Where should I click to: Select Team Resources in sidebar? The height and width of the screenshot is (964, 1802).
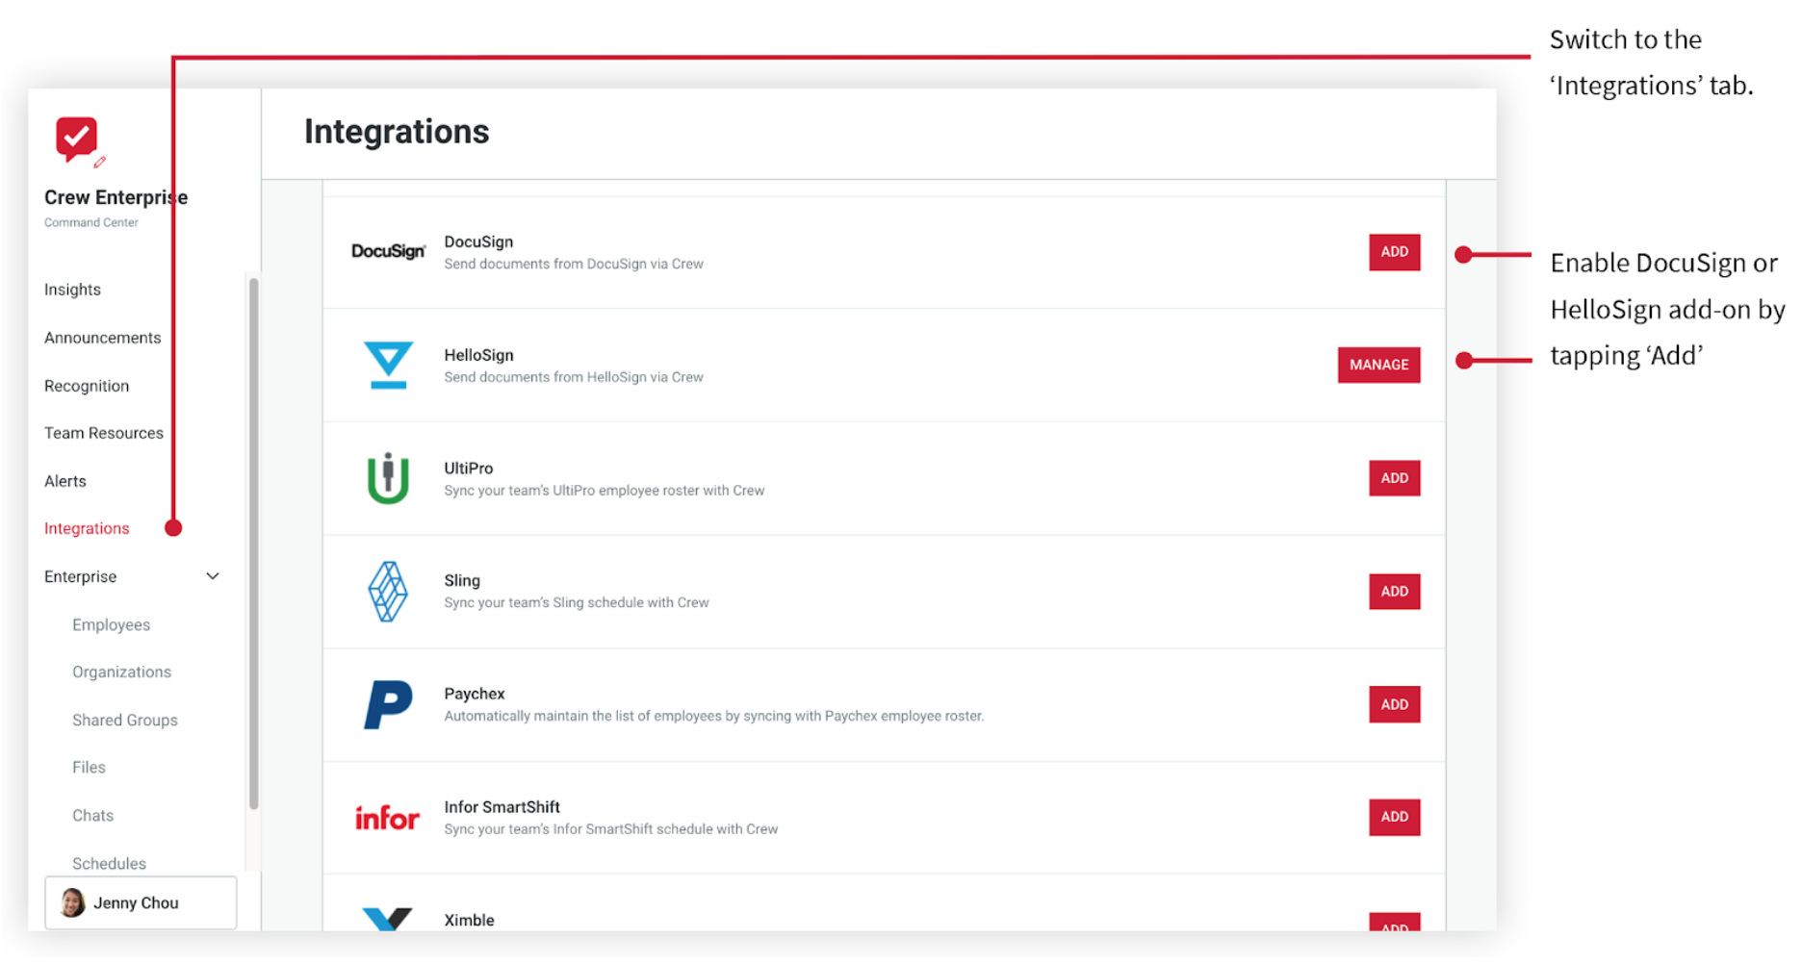(x=104, y=433)
